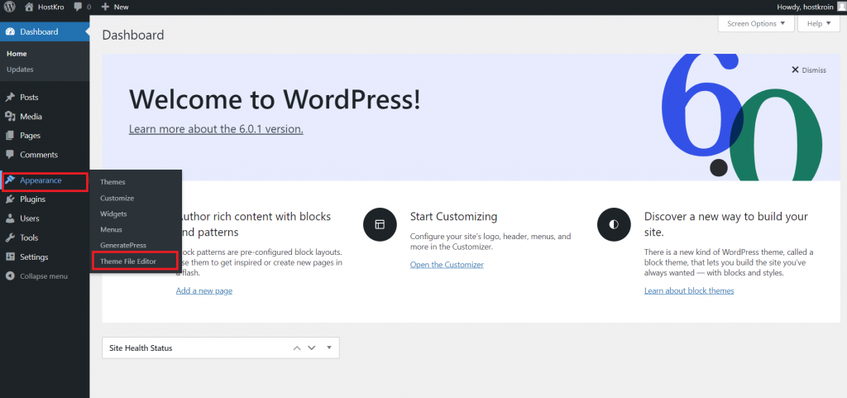Click Add a new page link
The width and height of the screenshot is (847, 398).
[204, 290]
